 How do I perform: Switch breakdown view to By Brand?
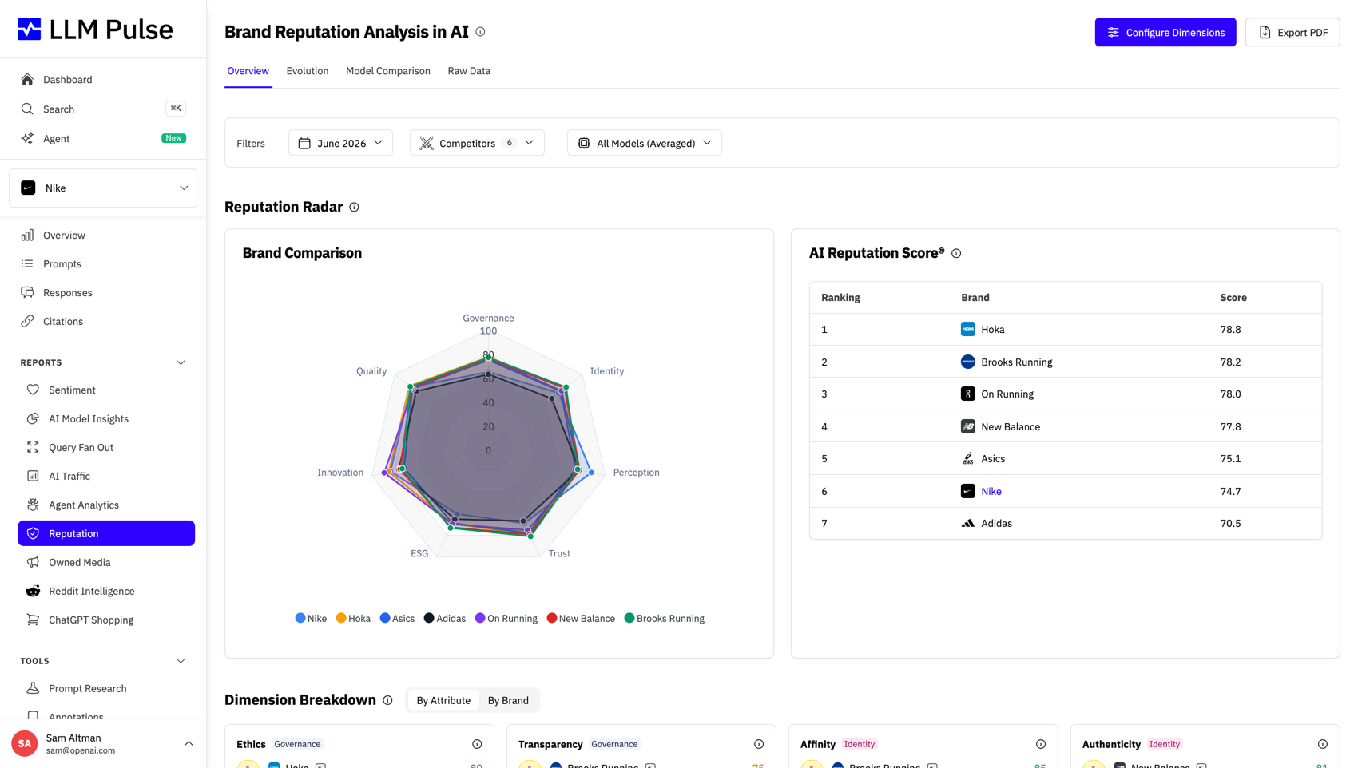(x=508, y=700)
